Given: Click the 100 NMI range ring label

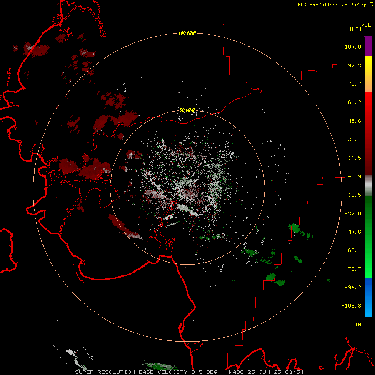Looking at the screenshot, I should point(187,33).
